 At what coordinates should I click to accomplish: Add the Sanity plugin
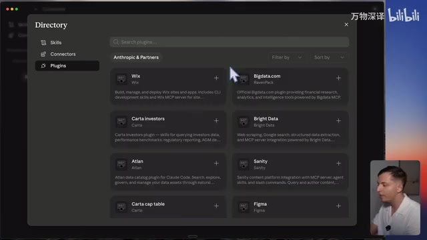(x=338, y=163)
